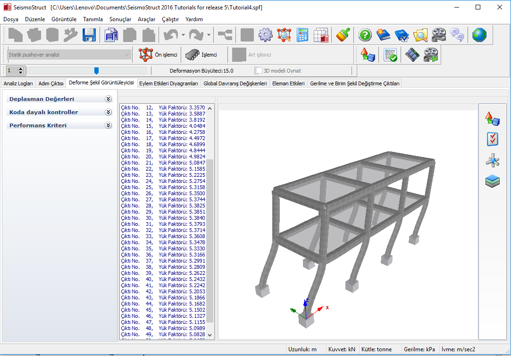
Task: Click the globe web icon
Action: (x=479, y=35)
